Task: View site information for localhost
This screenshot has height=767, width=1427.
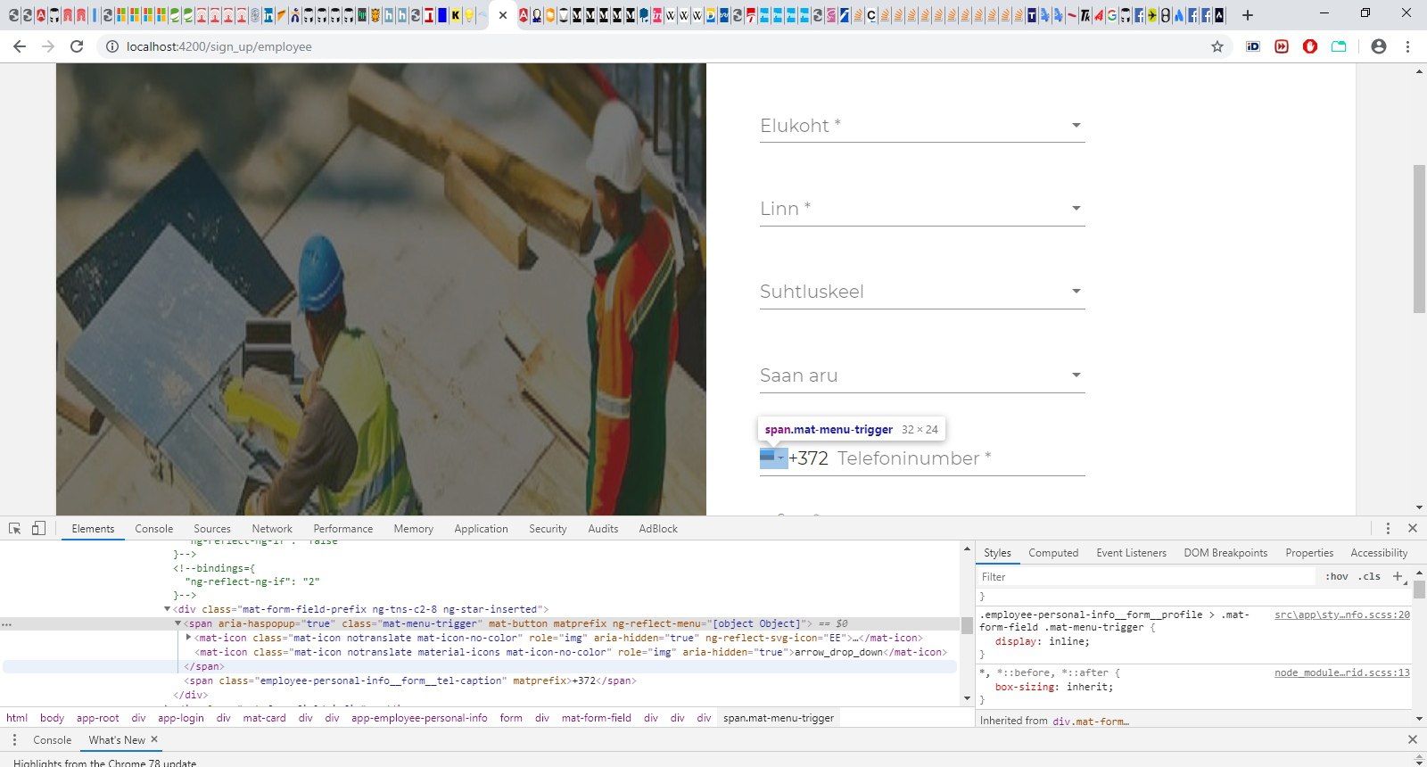Action: 112,46
